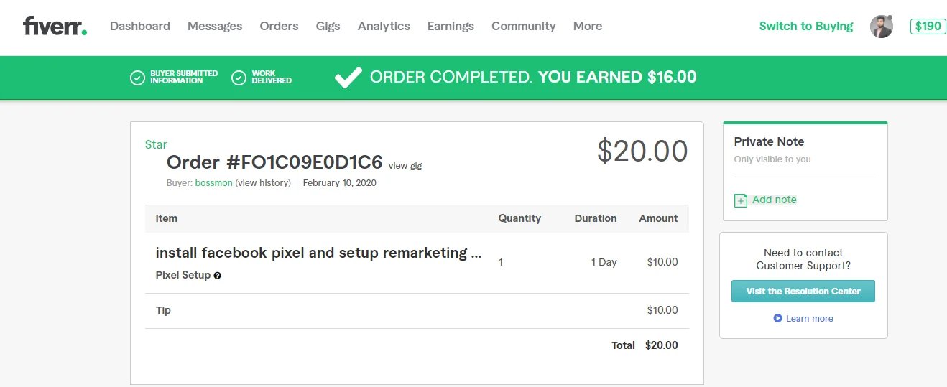This screenshot has width=947, height=387.
Task: Open buyer bossmon's profile
Action: tap(214, 183)
